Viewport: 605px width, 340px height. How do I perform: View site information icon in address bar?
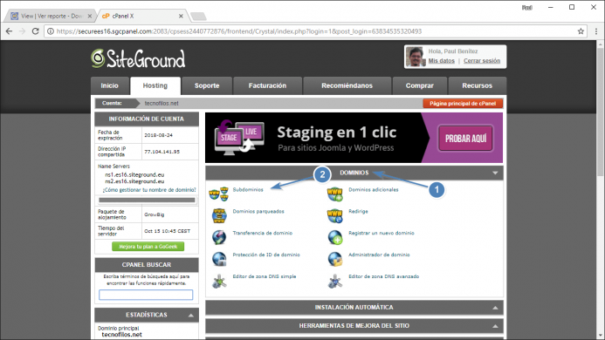pyautogui.click(x=51, y=31)
